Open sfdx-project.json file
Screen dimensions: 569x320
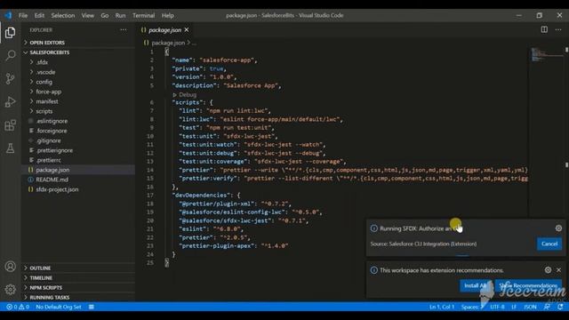[57, 189]
